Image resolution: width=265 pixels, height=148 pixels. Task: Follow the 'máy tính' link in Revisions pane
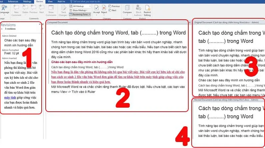(x=10, y=97)
